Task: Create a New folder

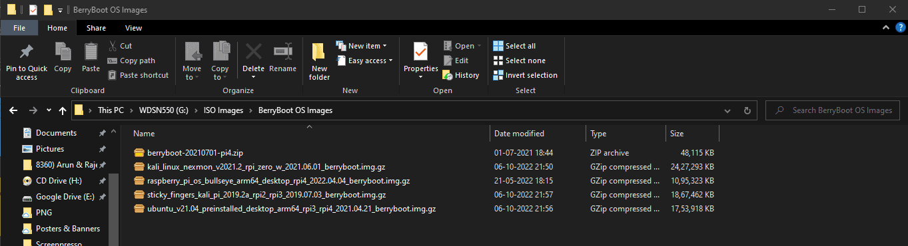Action: point(319,61)
